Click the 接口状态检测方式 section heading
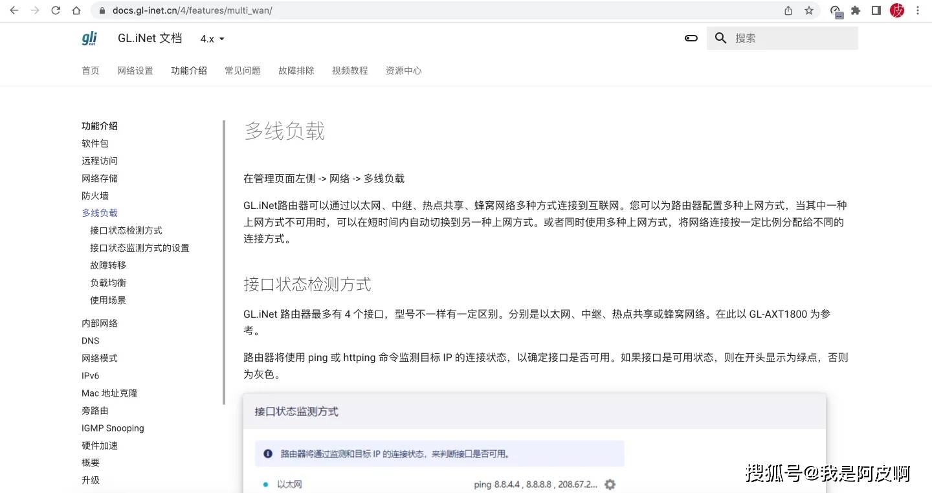Image resolution: width=932 pixels, height=493 pixels. (307, 285)
